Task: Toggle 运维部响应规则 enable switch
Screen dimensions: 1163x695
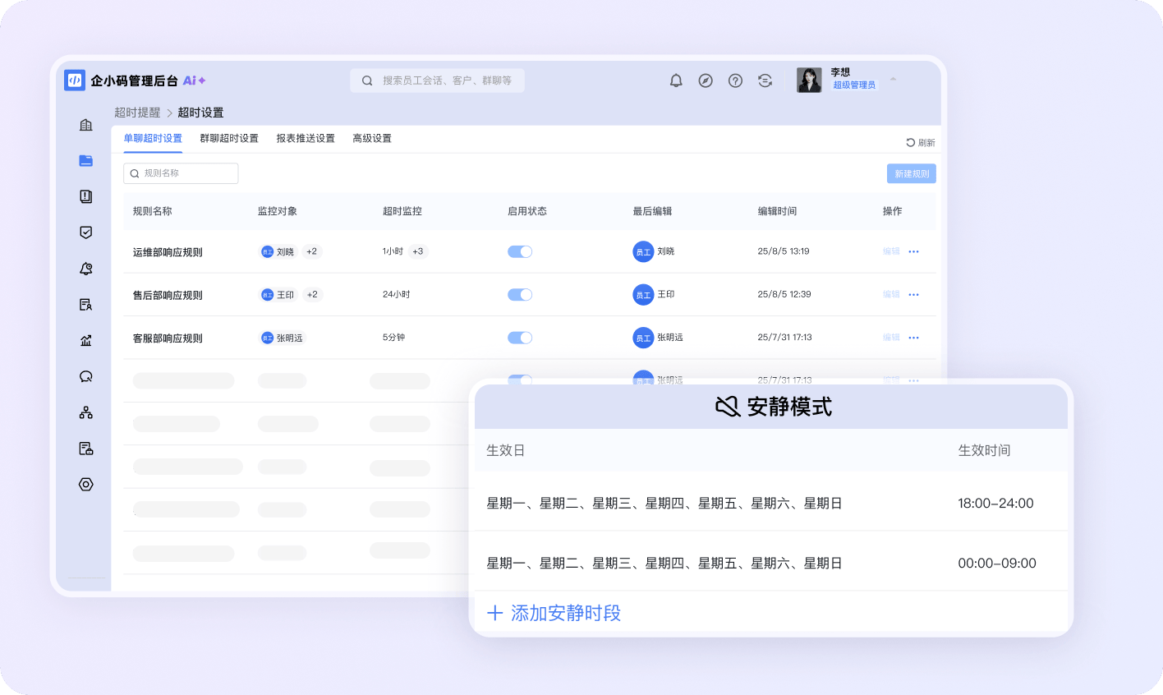Action: click(x=520, y=251)
